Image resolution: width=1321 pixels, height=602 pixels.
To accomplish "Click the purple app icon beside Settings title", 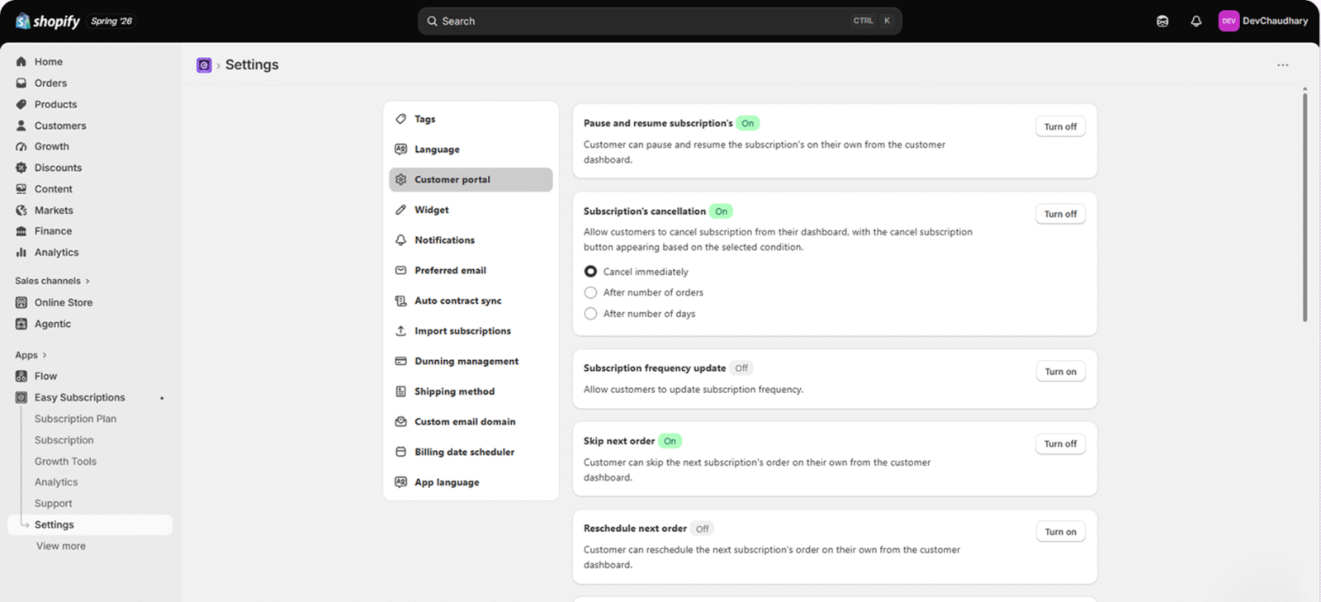I will (x=204, y=65).
